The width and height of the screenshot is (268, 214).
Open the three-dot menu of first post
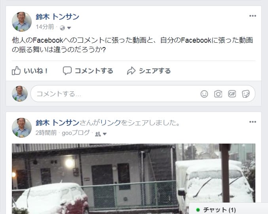253,16
